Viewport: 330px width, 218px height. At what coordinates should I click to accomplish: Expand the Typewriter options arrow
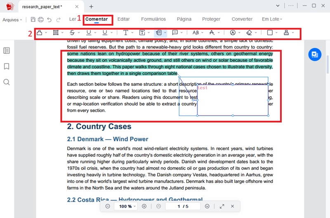[132, 33]
